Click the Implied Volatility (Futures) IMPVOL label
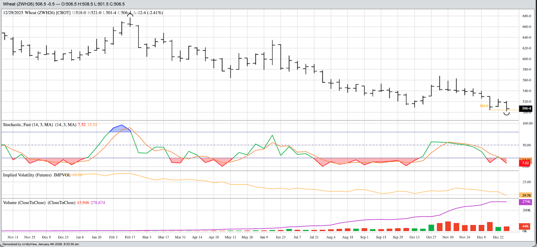The image size is (537, 247). [x=37, y=175]
